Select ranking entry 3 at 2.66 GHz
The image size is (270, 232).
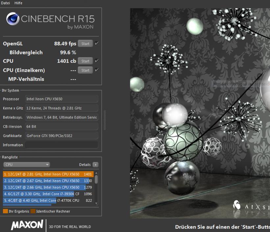[x=48, y=187]
